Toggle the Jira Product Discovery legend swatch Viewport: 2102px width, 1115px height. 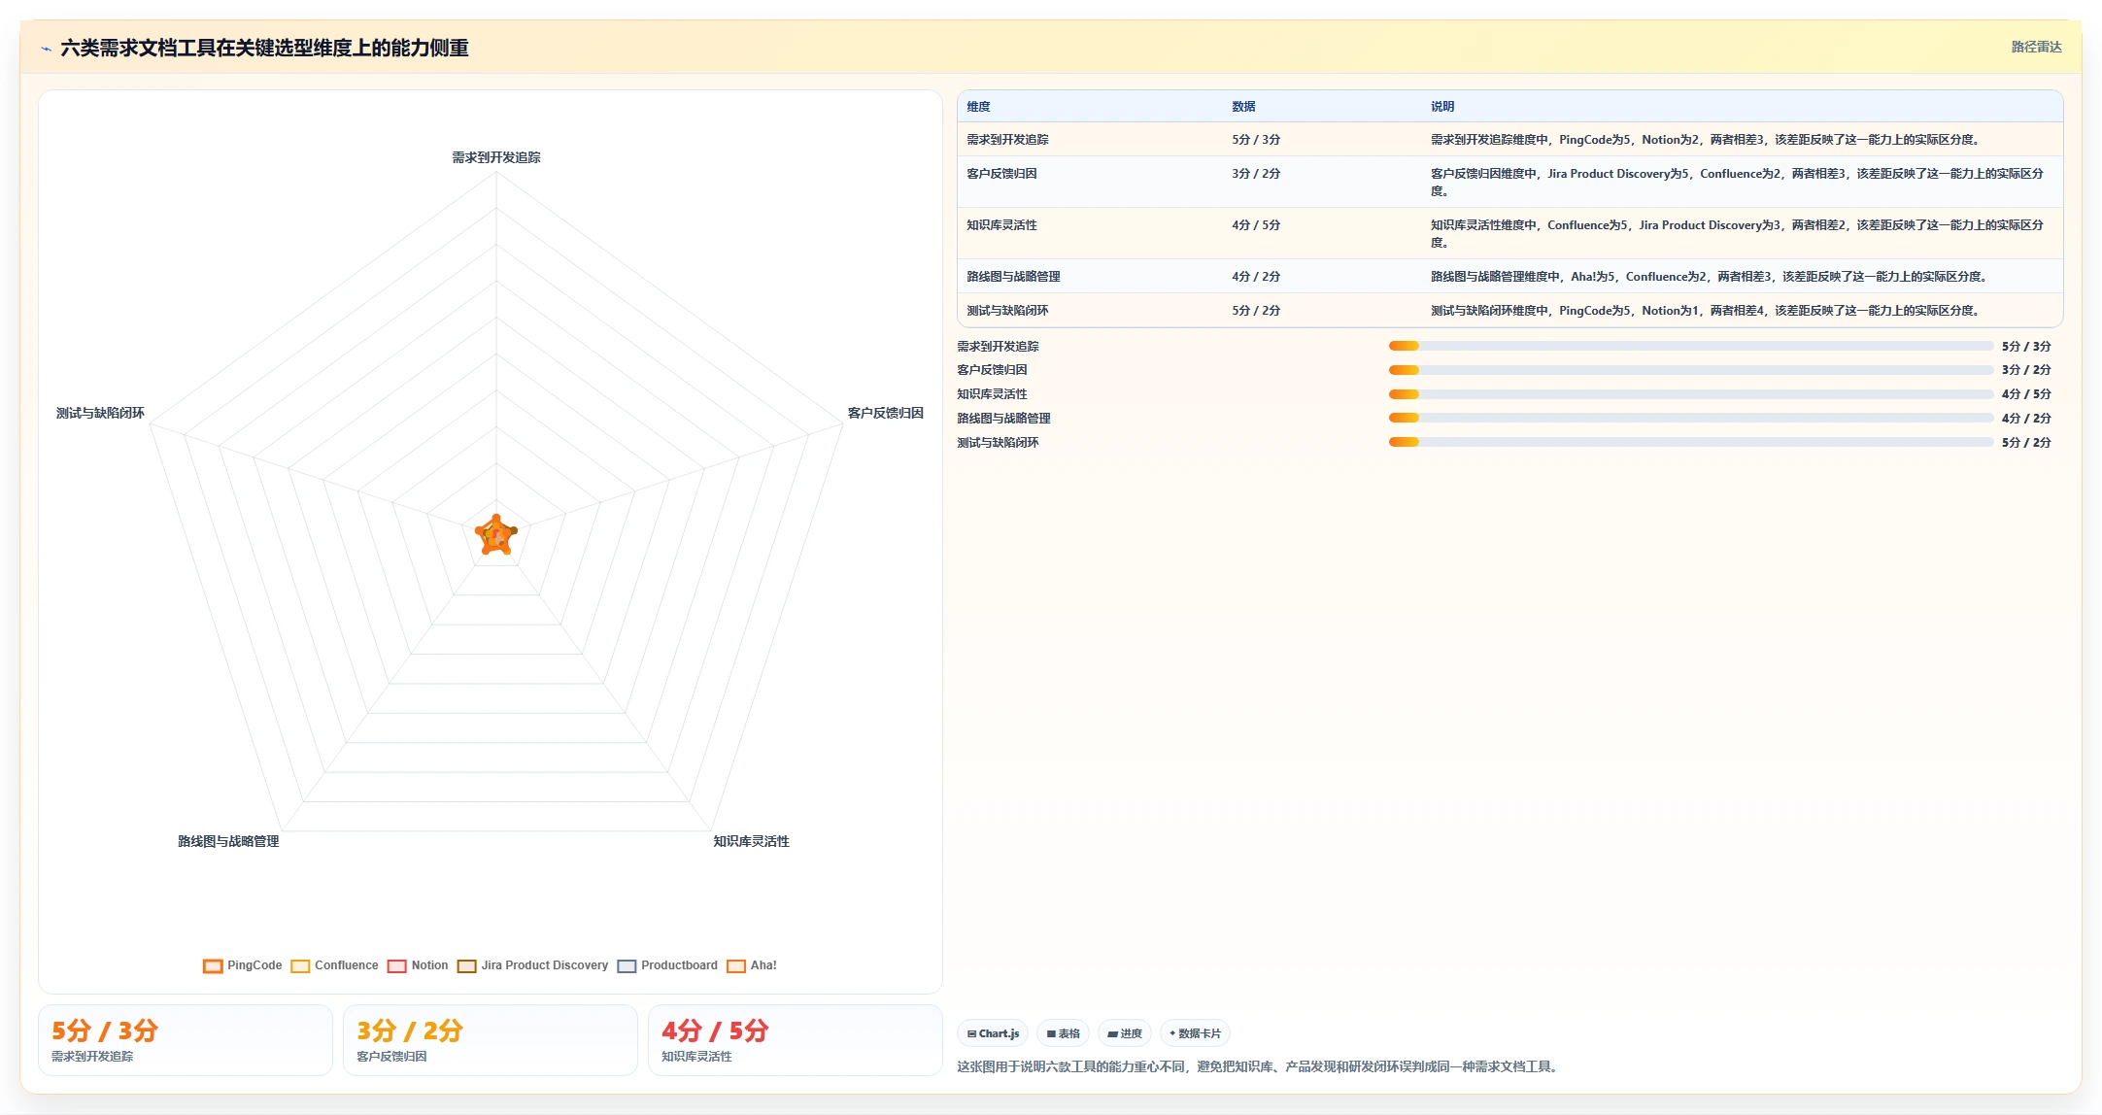[x=466, y=965]
